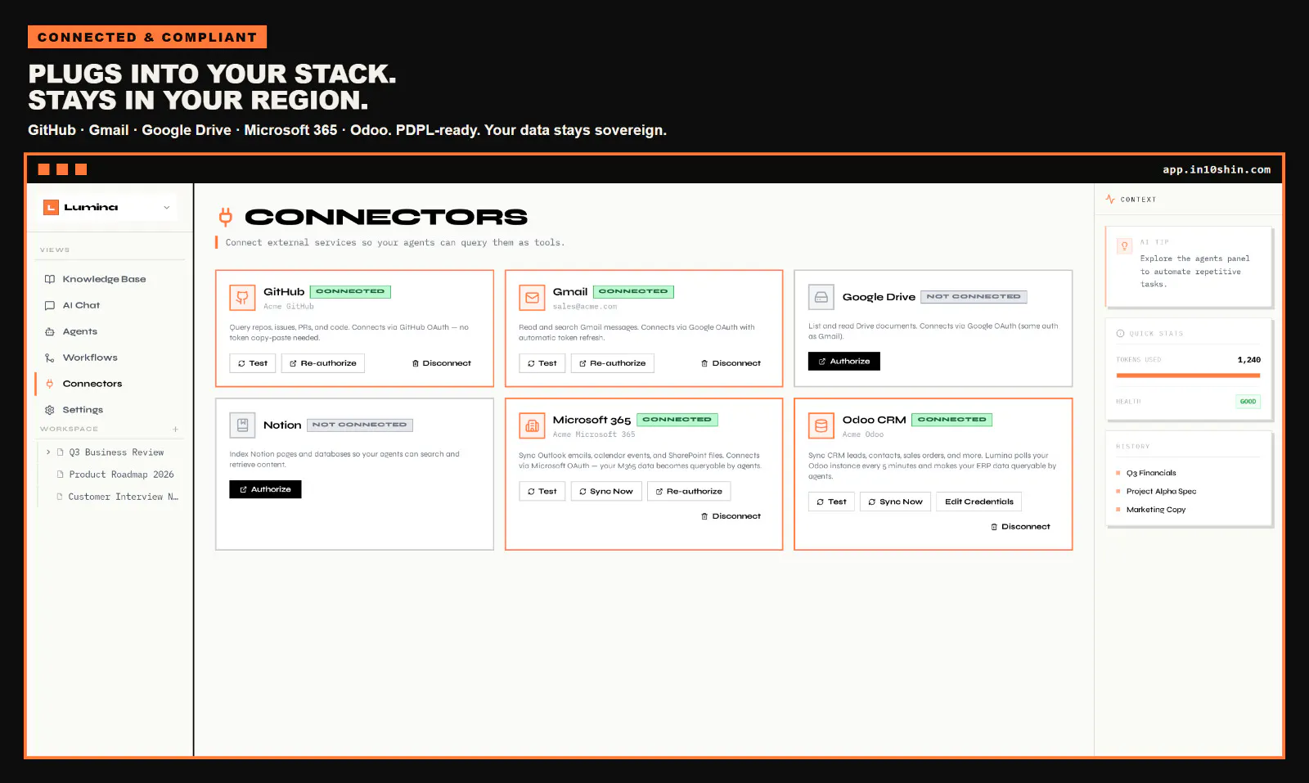The image size is (1309, 783).
Task: Click the Gmail CONNECTED status badge
Action: pyautogui.click(x=633, y=291)
